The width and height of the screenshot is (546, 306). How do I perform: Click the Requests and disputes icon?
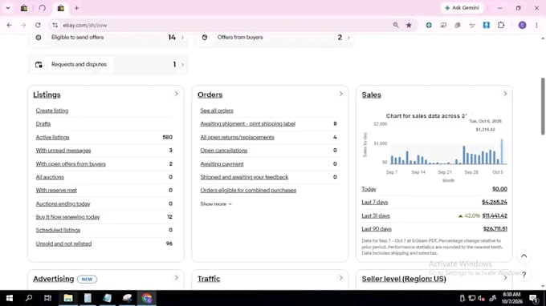point(39,65)
